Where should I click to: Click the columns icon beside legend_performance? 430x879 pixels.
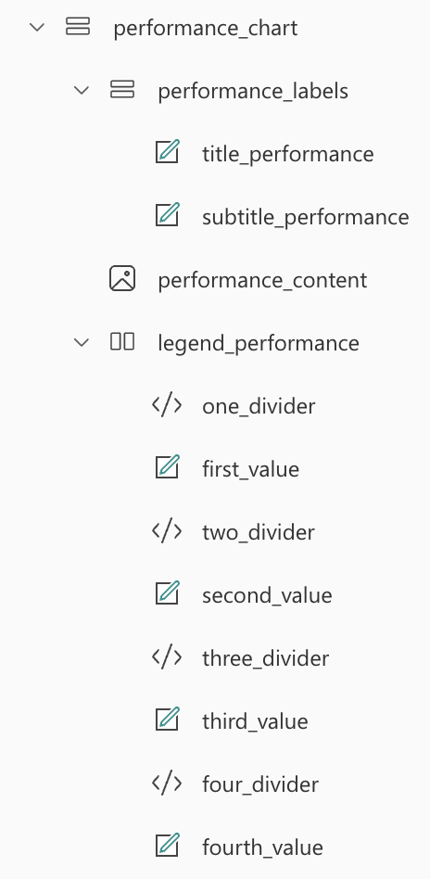[122, 341]
